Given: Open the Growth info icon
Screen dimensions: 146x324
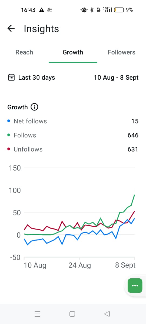Looking at the screenshot, I should point(34,107).
